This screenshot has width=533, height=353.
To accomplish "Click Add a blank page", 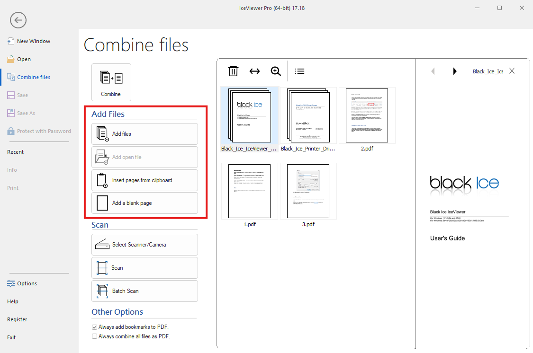I will pyautogui.click(x=145, y=203).
